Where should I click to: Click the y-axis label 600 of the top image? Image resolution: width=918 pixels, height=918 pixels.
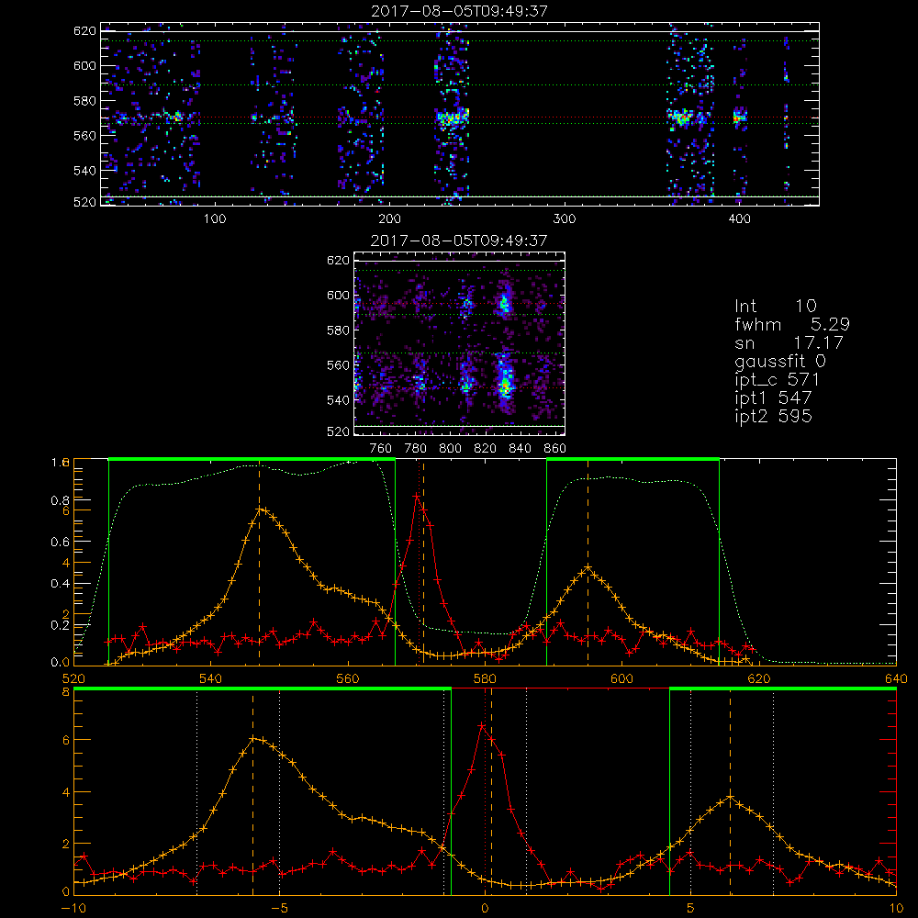coord(84,65)
